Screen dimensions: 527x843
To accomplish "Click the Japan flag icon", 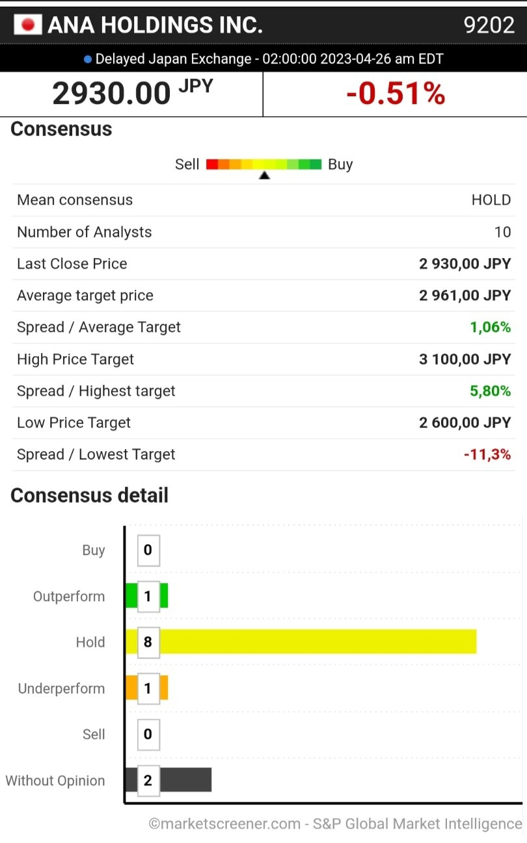I will click(28, 25).
